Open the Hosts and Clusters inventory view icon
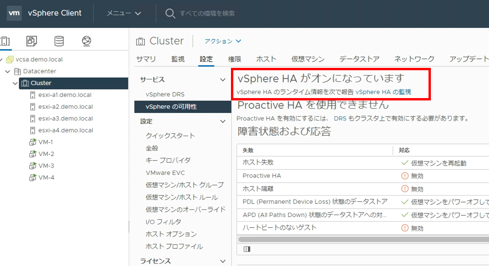The image size is (489, 266). point(5,41)
